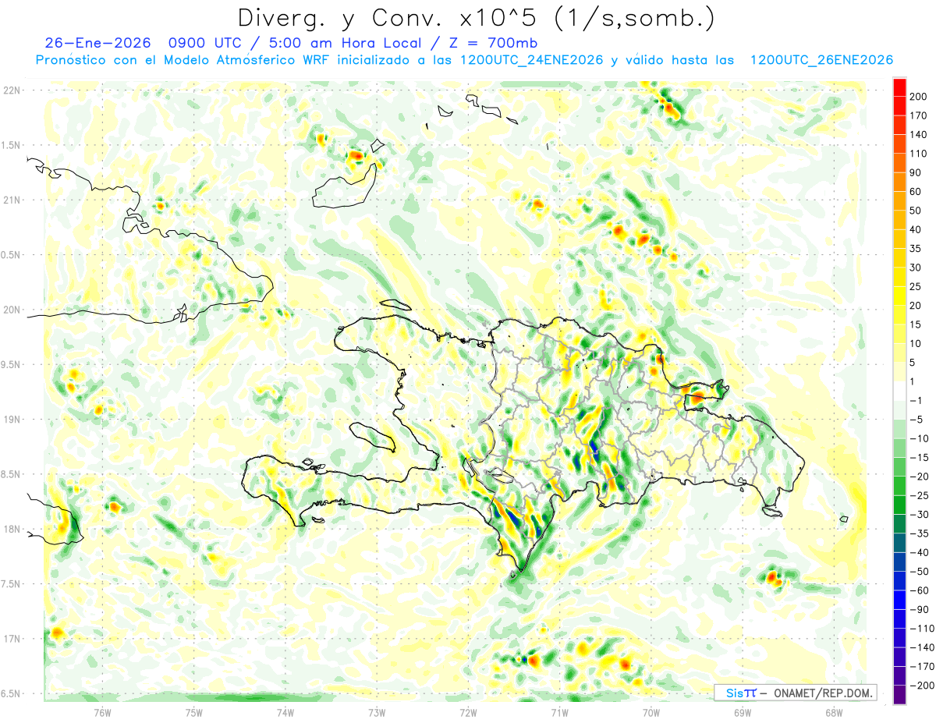Click the '73W' longitude label
The height and width of the screenshot is (723, 936).
(x=377, y=712)
